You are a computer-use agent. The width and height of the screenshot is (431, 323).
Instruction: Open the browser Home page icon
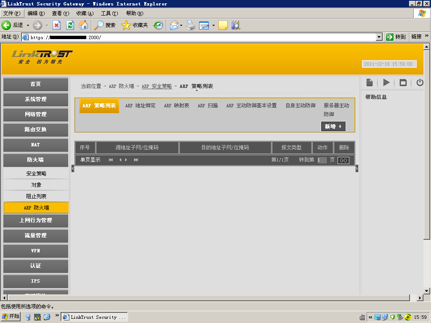[x=83, y=25]
